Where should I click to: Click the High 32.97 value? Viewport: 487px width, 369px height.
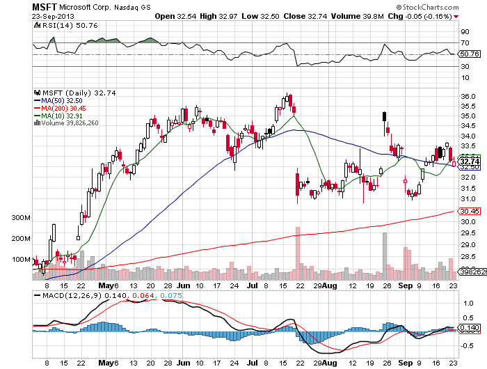coord(218,16)
